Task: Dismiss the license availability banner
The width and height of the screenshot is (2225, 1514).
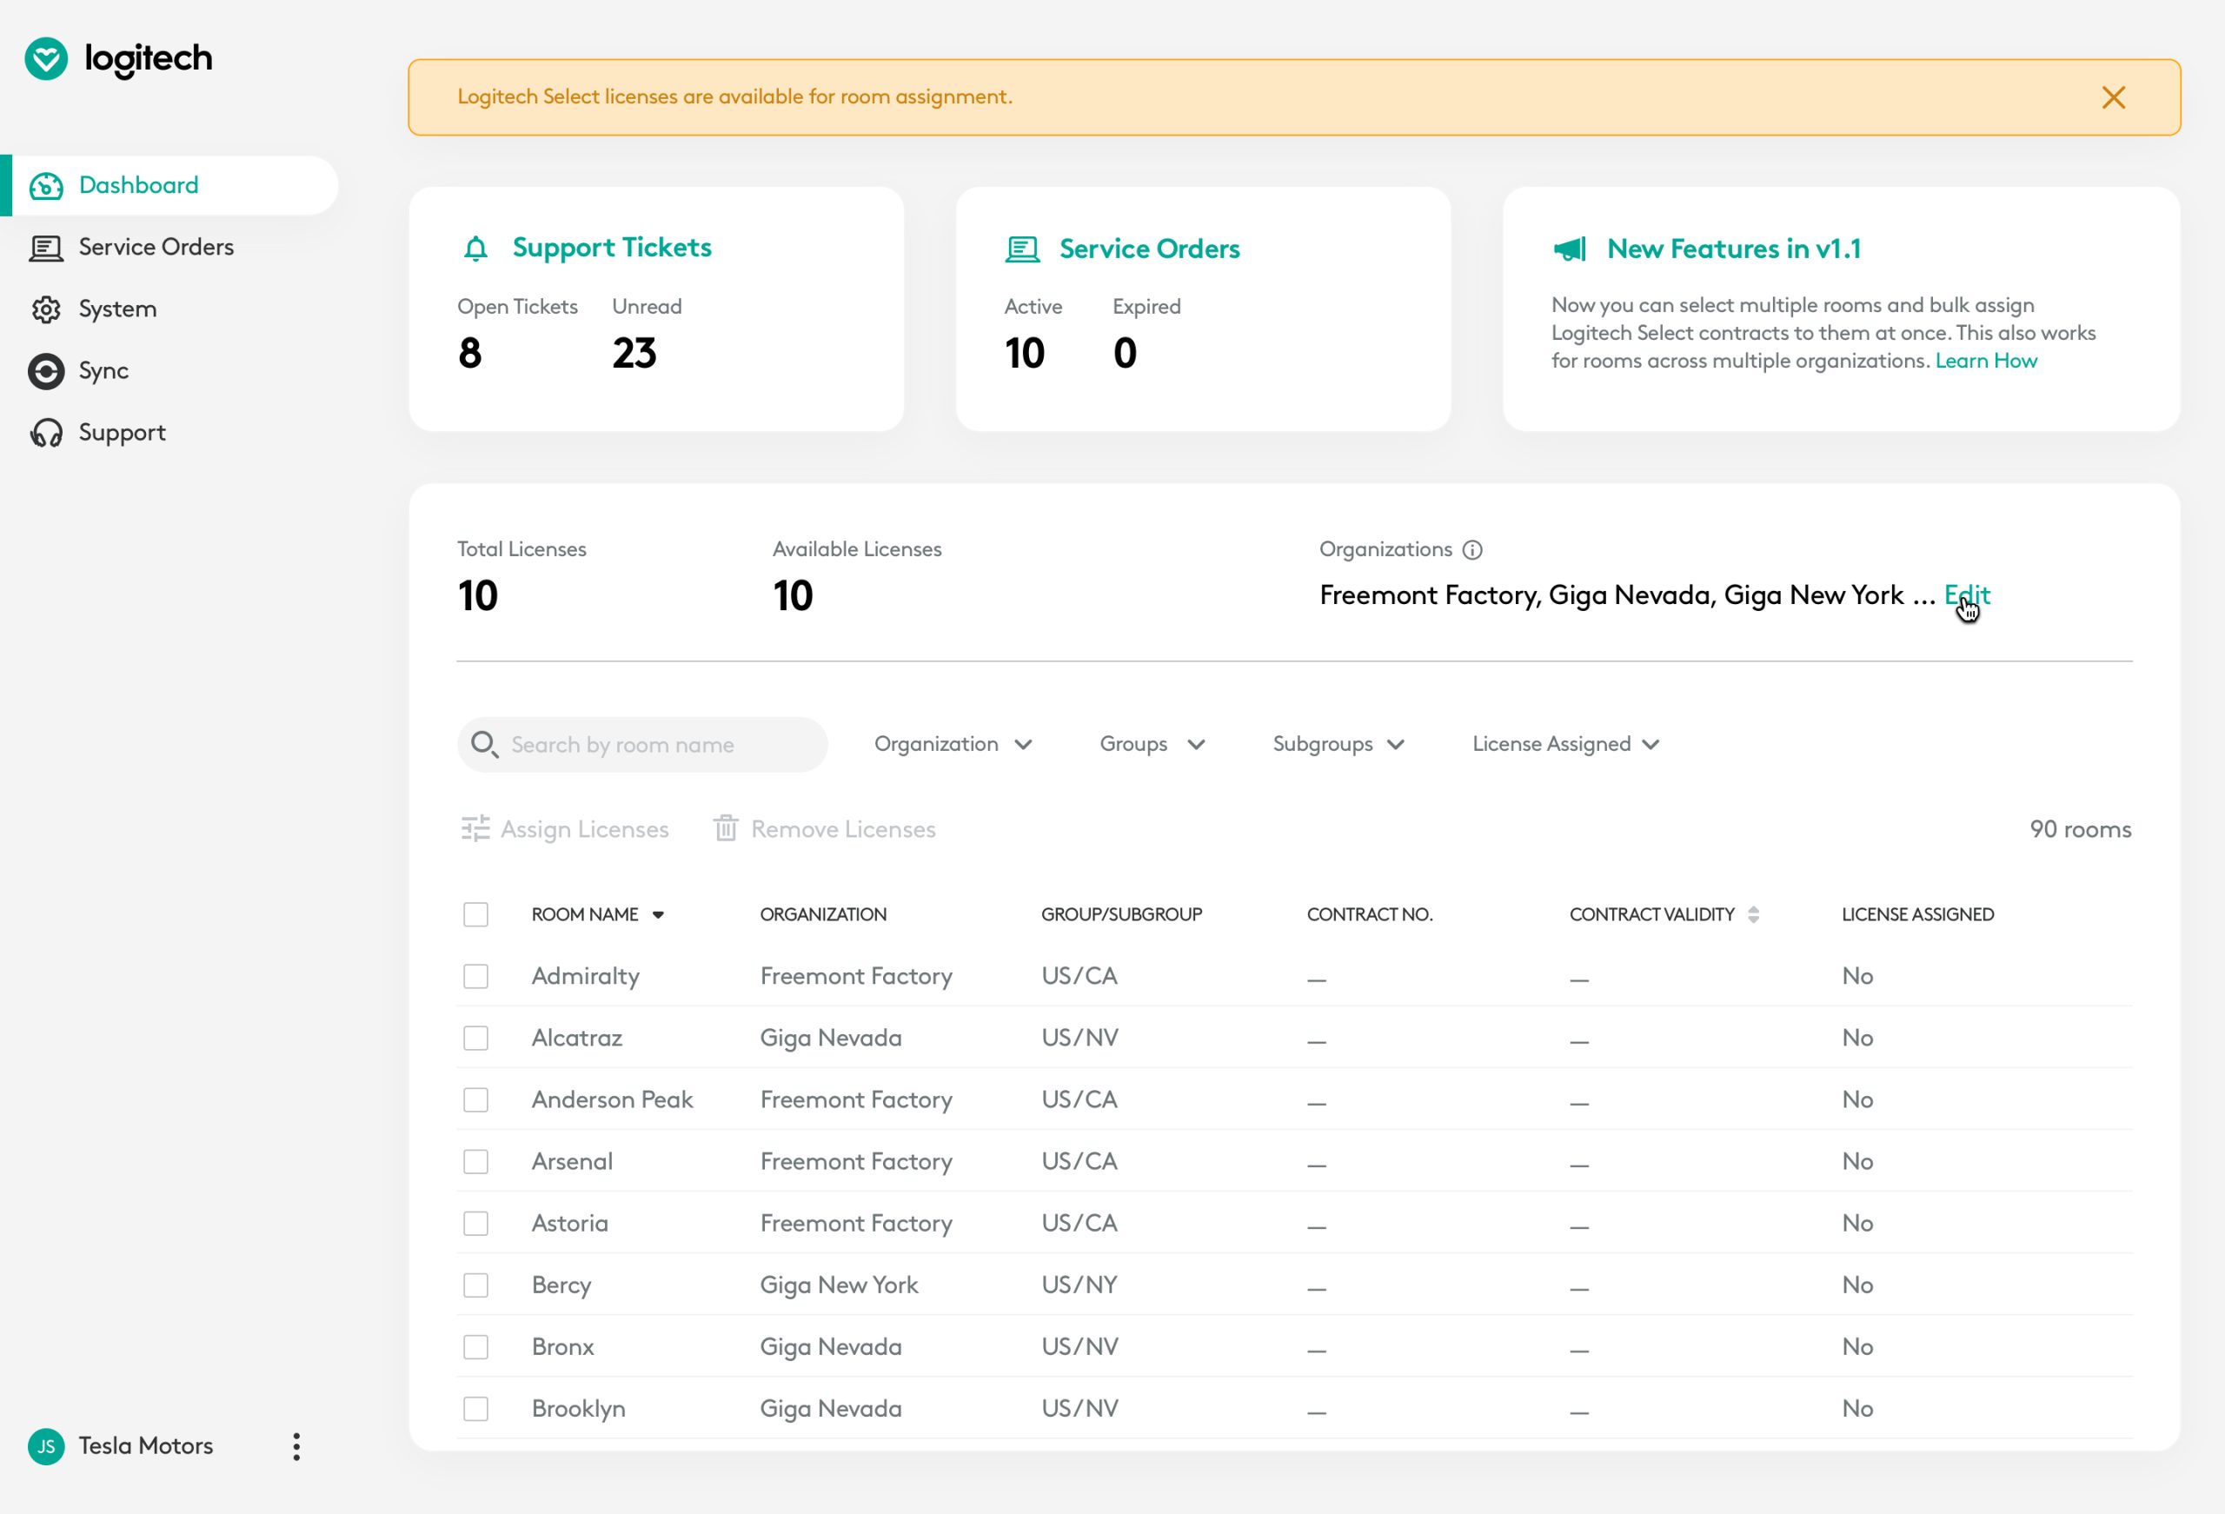Action: click(2114, 97)
